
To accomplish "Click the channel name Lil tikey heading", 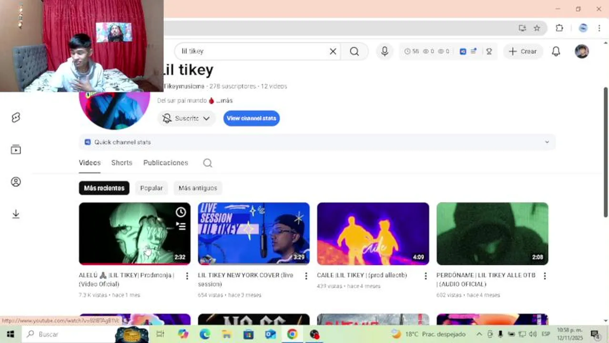I will tap(188, 70).
